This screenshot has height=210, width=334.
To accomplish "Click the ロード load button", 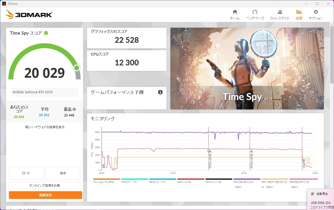I will 26,173.
